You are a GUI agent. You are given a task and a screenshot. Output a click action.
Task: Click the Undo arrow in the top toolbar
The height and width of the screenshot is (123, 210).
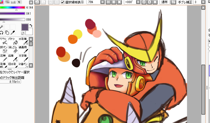pos(37,2)
